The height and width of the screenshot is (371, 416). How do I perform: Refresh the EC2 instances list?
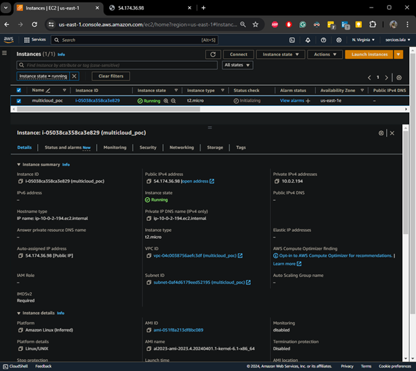(213, 54)
